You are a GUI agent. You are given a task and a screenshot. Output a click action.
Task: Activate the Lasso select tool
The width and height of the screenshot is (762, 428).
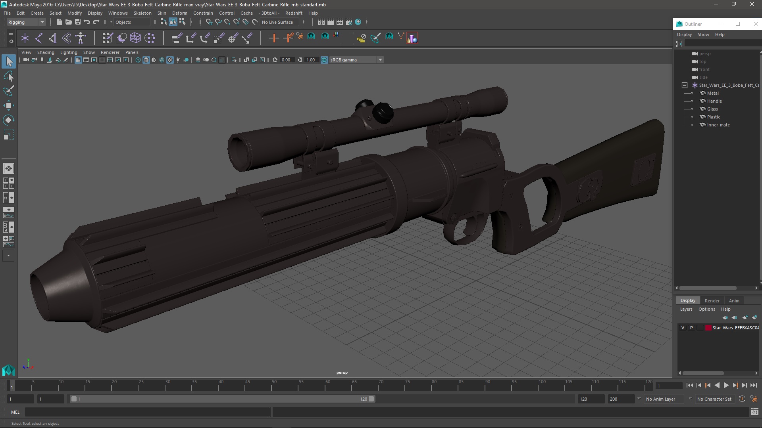coord(9,76)
